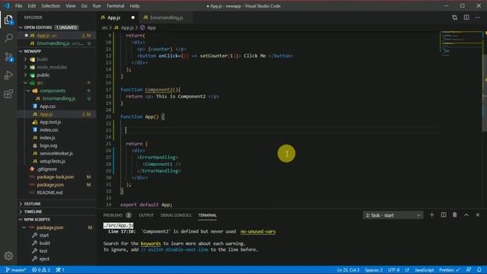Open the Explorer view in activity bar
This screenshot has height=274, width=487.
(x=8, y=20)
